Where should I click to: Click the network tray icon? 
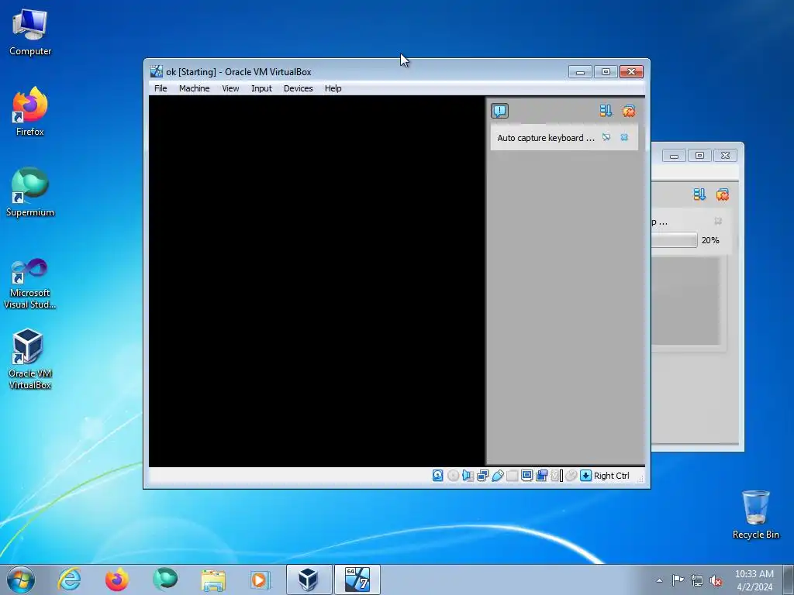pyautogui.click(x=697, y=580)
